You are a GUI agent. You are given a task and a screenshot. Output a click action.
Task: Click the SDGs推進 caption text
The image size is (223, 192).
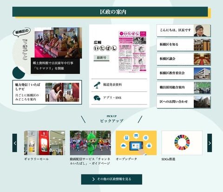pos(168,159)
